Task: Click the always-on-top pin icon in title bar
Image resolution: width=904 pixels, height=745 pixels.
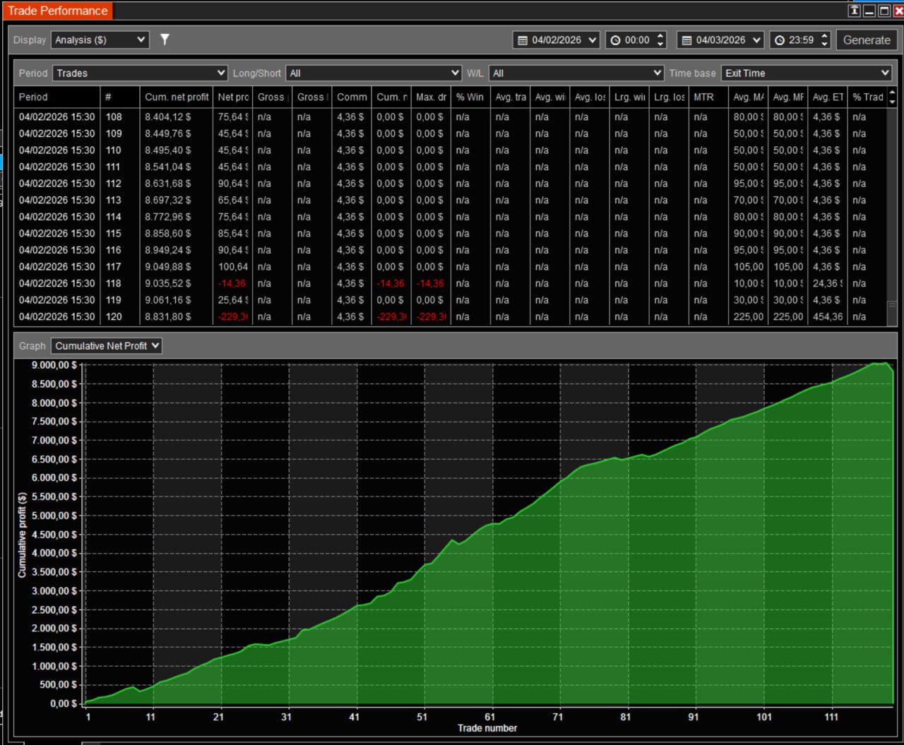Action: 855,11
